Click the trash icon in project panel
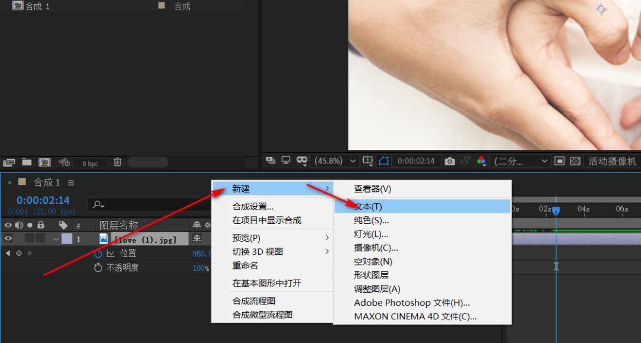 click(x=118, y=162)
